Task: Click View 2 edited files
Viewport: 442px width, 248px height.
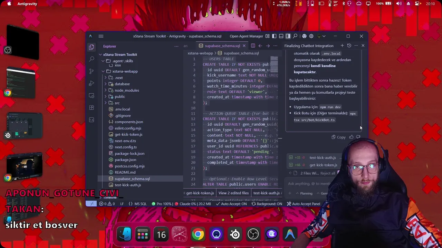Action: tap(233, 193)
